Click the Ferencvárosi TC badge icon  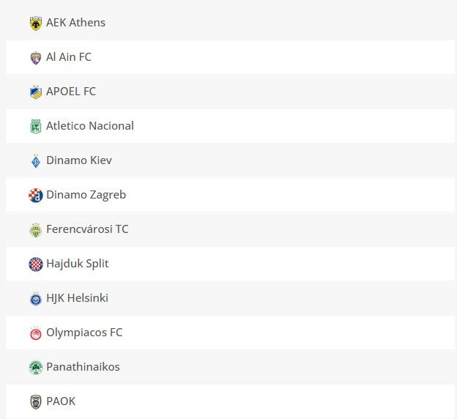(x=36, y=230)
